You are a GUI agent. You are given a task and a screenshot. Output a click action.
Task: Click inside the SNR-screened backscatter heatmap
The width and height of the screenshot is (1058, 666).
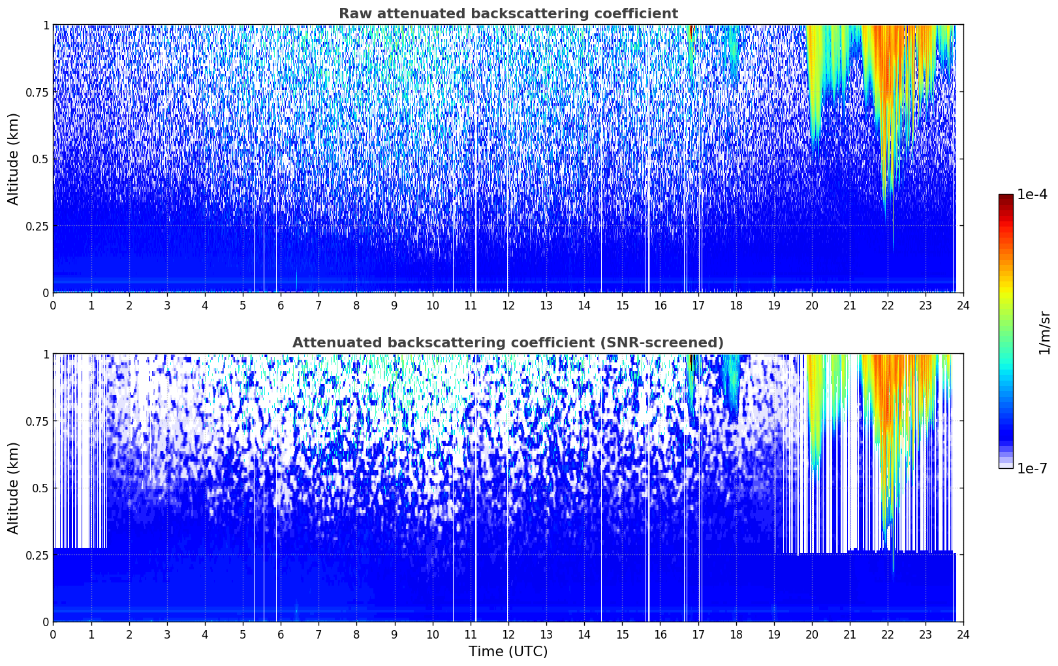508,488
